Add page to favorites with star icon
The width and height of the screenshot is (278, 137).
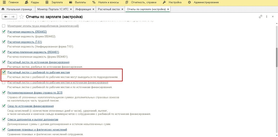point(22,17)
